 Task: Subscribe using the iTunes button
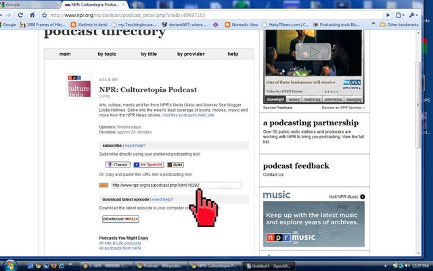(x=118, y=165)
